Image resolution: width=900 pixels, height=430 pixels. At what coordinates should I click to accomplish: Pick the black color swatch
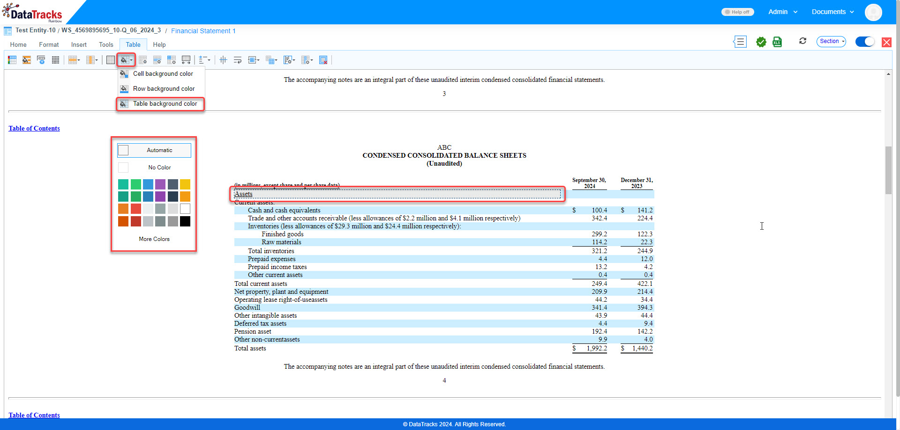pyautogui.click(x=185, y=221)
